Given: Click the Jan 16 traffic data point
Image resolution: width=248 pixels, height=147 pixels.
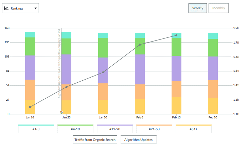Looking at the screenshot, I should (30, 107).
